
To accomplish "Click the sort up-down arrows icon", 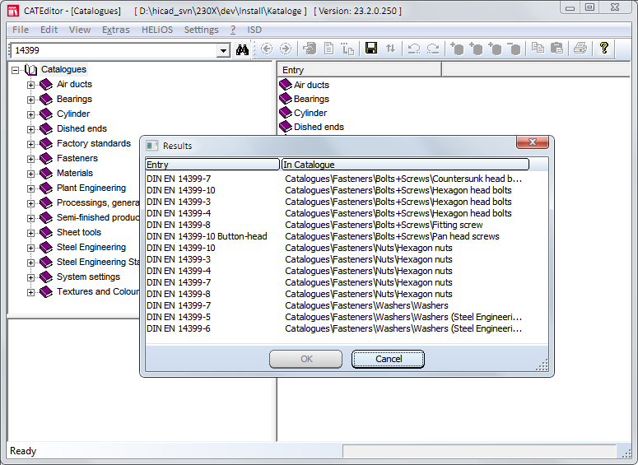I will coord(390,49).
